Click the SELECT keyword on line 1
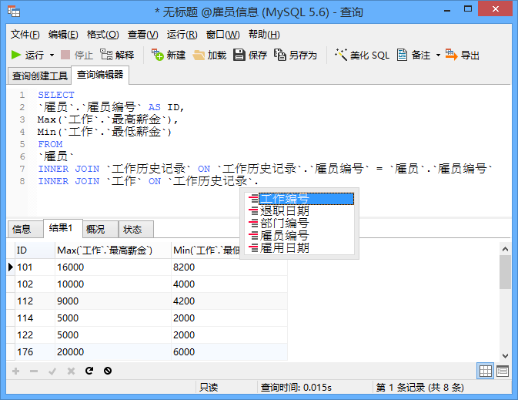 [x=56, y=95]
